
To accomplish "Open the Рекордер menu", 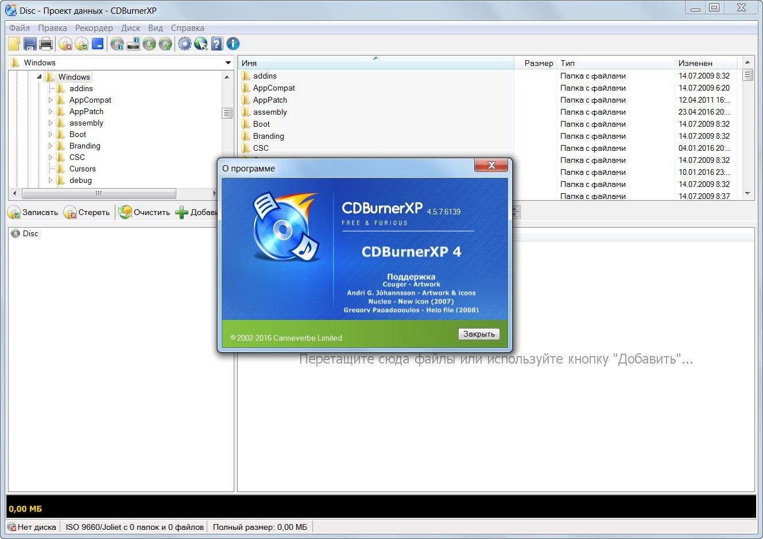I will [94, 28].
